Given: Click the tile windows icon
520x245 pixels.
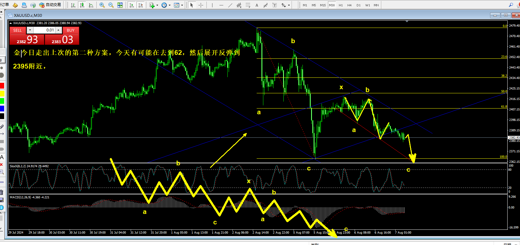Looking at the screenshot, I should coord(120,5).
